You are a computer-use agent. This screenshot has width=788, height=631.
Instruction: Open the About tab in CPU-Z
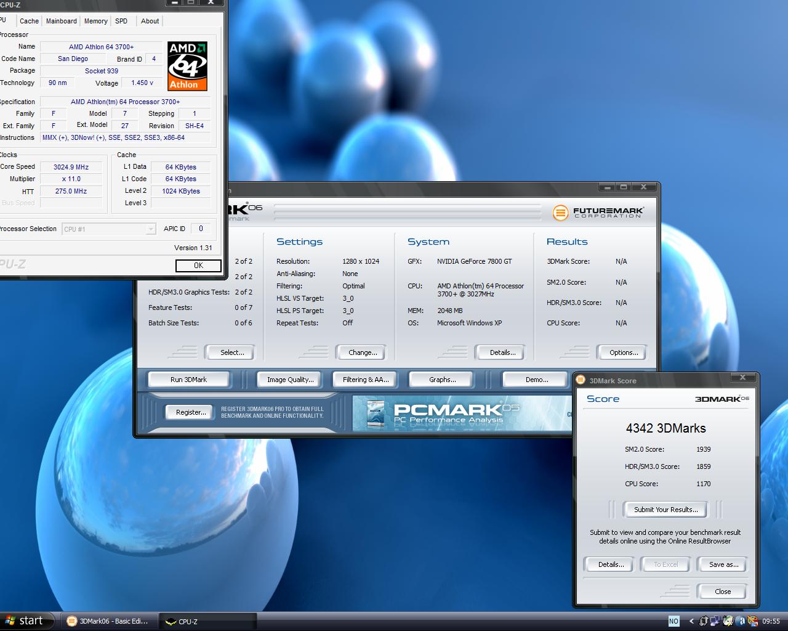(x=150, y=21)
